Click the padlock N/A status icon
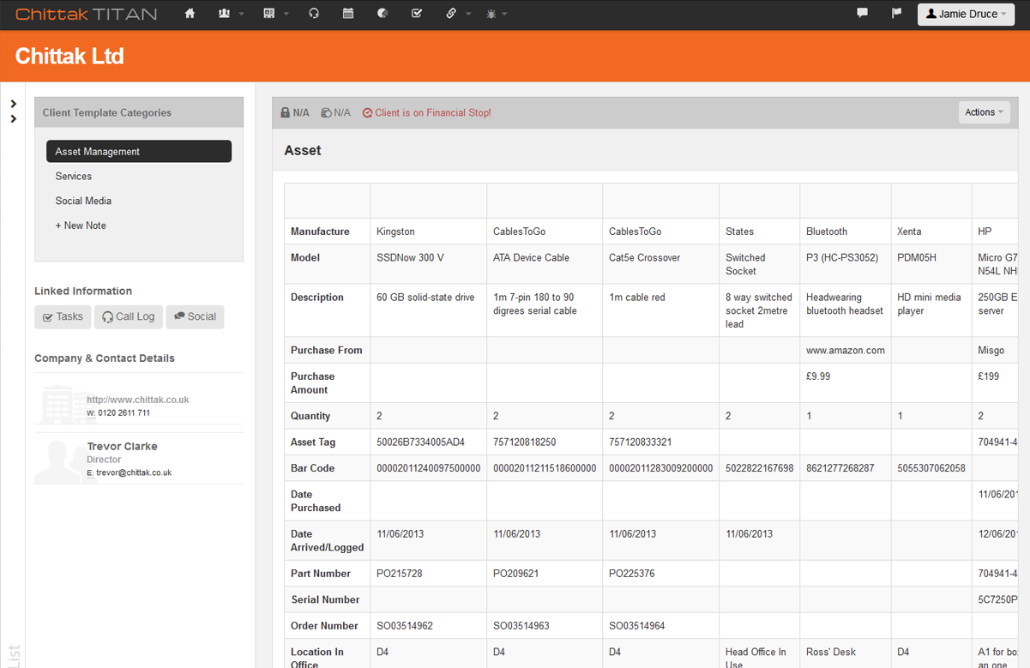1030x668 pixels. 286,112
